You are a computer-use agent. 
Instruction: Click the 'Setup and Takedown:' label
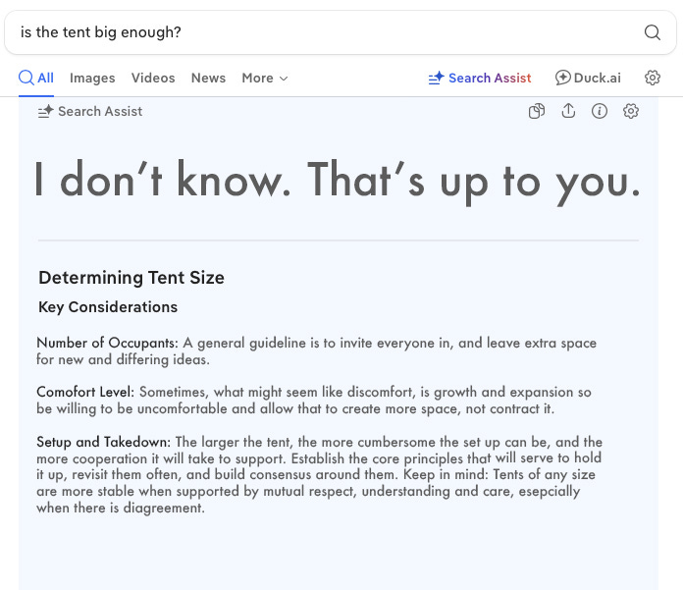104,442
